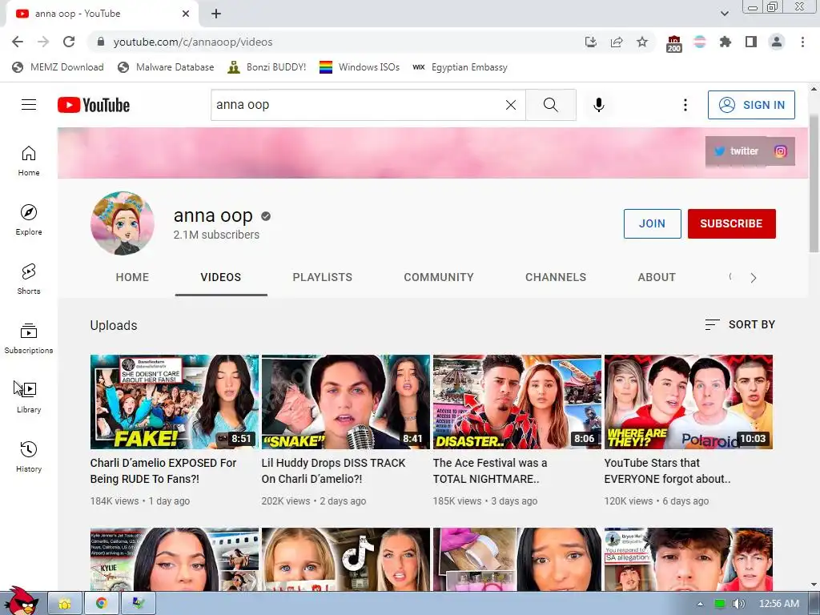Click install/download icon in address bar
This screenshot has width=820, height=615.
point(591,42)
